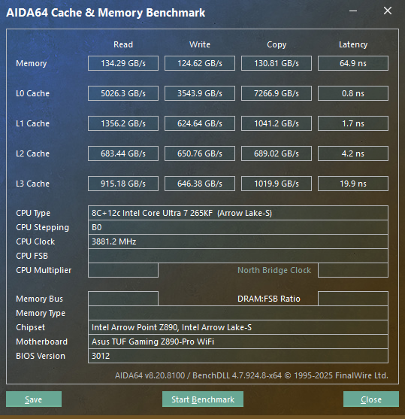Click Chipset field Intel Arrow Point Z890

[x=238, y=327]
